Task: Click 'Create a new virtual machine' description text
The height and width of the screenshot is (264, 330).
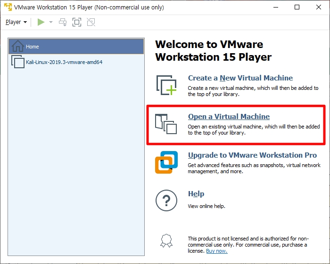Action: click(x=253, y=91)
